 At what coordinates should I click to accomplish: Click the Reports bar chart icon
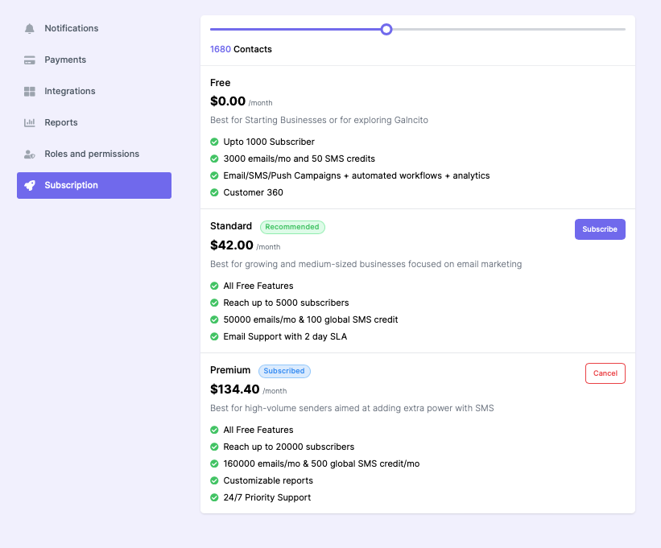(30, 122)
